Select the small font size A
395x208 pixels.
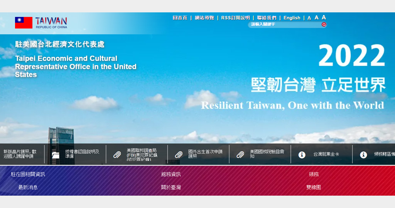pyautogui.click(x=309, y=18)
